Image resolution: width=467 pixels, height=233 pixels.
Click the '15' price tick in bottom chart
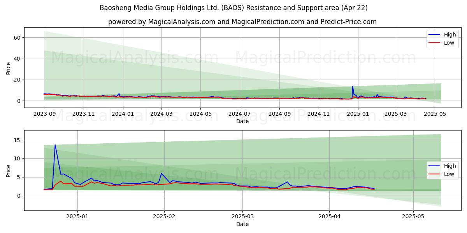(18, 140)
